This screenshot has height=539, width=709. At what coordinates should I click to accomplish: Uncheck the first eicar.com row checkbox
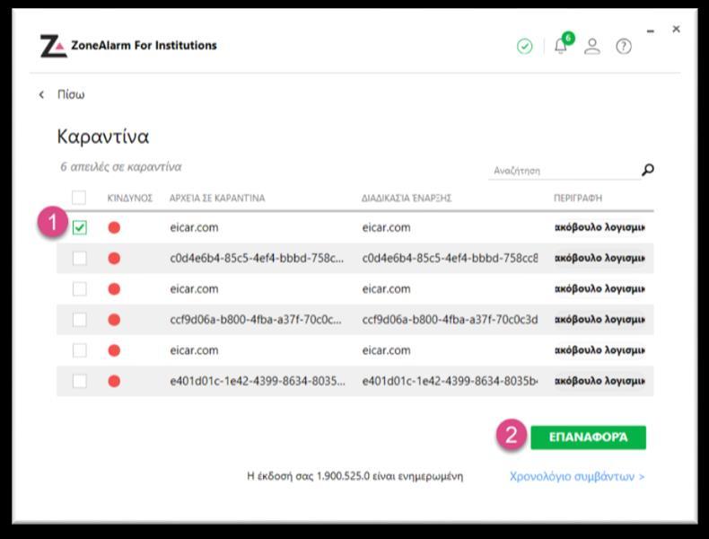coord(80,227)
